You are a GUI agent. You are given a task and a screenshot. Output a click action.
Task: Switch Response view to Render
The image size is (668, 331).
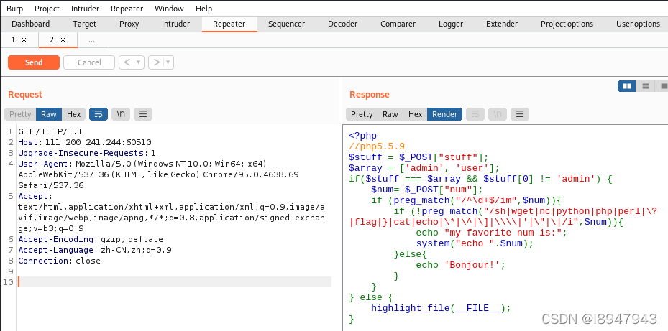(445, 114)
